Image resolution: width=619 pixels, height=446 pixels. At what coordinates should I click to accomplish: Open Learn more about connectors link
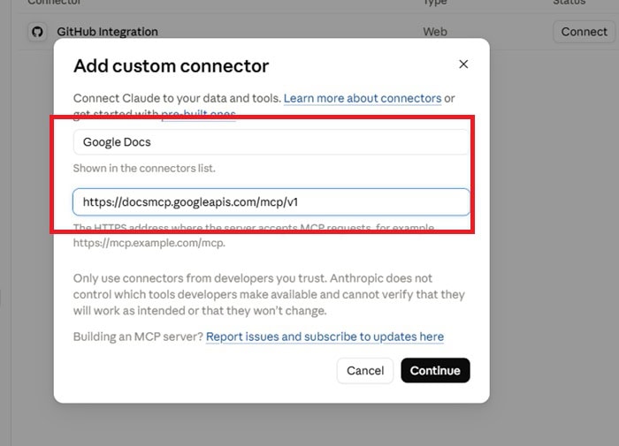pos(363,98)
